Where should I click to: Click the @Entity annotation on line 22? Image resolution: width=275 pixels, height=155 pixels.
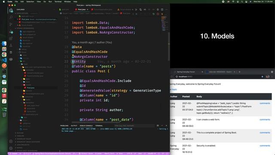coord(79,61)
